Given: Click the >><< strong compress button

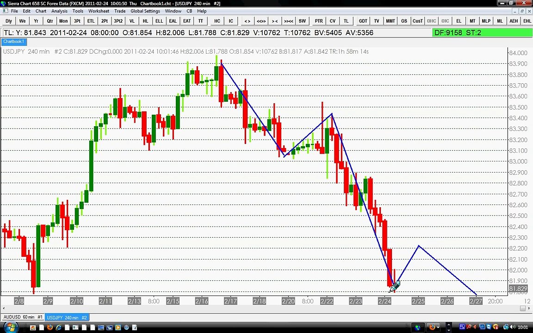Looking at the screenshot, I should click(x=289, y=21).
